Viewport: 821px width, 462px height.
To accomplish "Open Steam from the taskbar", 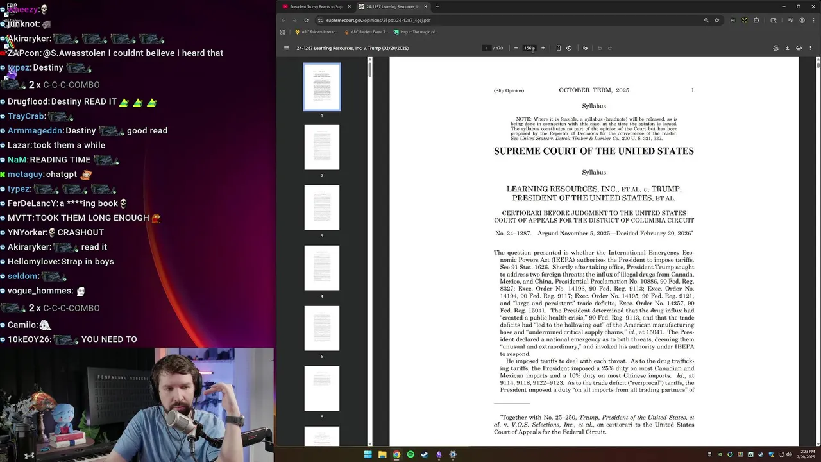I will coord(425,454).
